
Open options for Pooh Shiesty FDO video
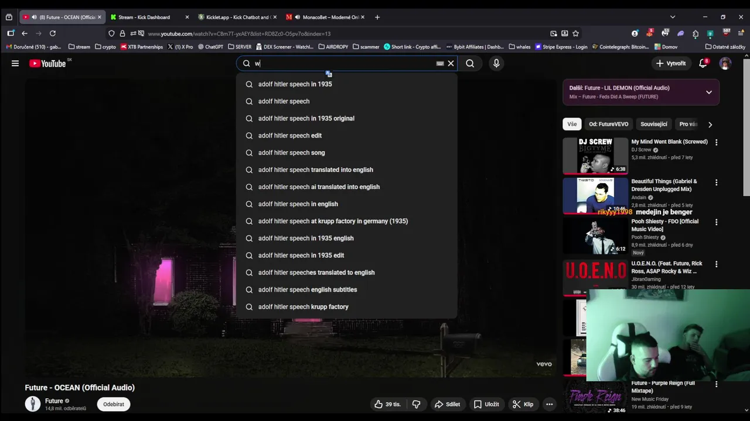tap(716, 222)
